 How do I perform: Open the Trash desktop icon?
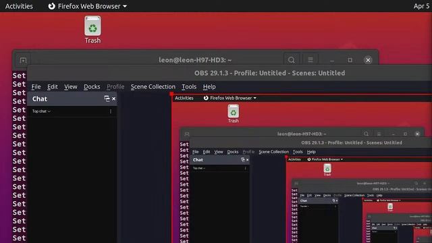coord(92,30)
